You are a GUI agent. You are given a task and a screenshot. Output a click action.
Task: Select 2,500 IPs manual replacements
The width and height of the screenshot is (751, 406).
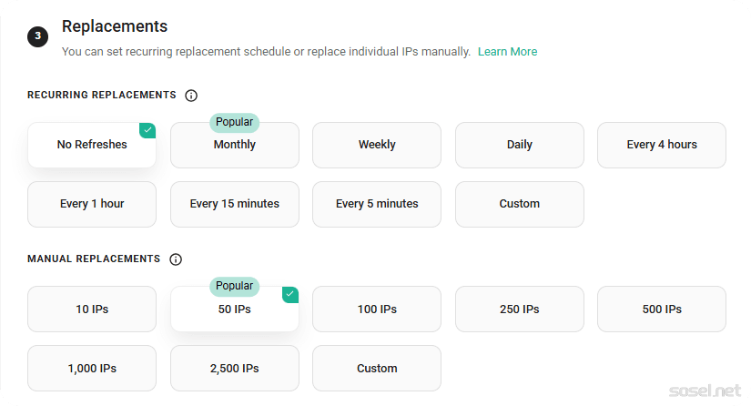tap(235, 369)
